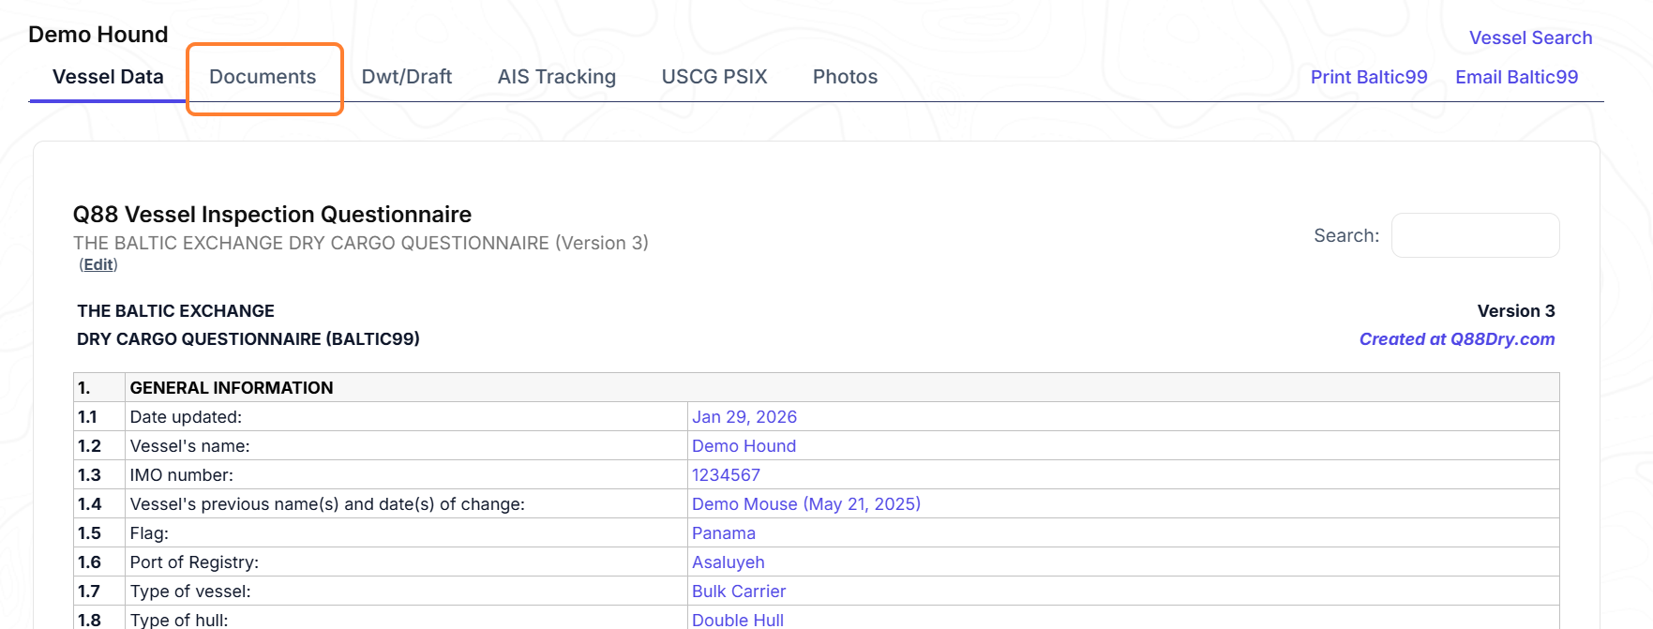1653x629 pixels.
Task: Click the hull type value Double Hull
Action: click(738, 620)
